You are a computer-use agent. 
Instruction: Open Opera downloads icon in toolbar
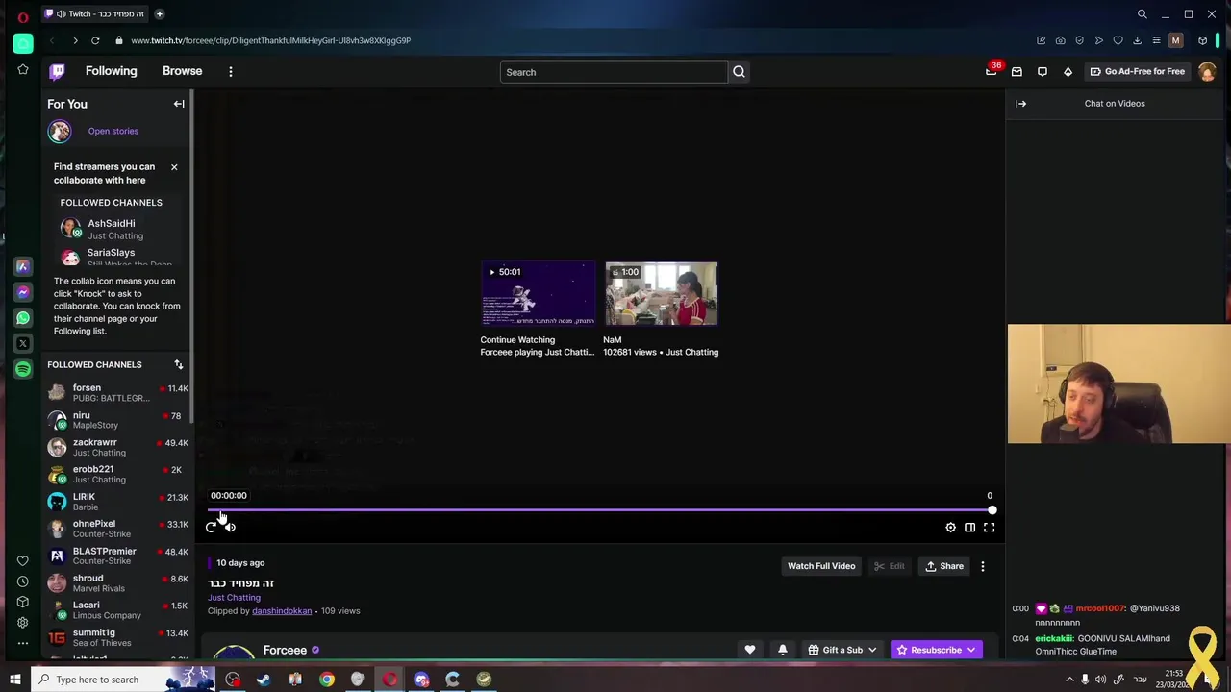1137,40
